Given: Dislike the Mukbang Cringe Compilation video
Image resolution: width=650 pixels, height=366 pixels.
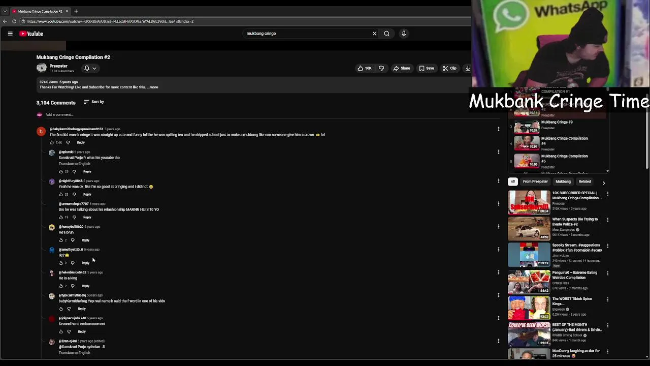Looking at the screenshot, I should click(x=381, y=68).
